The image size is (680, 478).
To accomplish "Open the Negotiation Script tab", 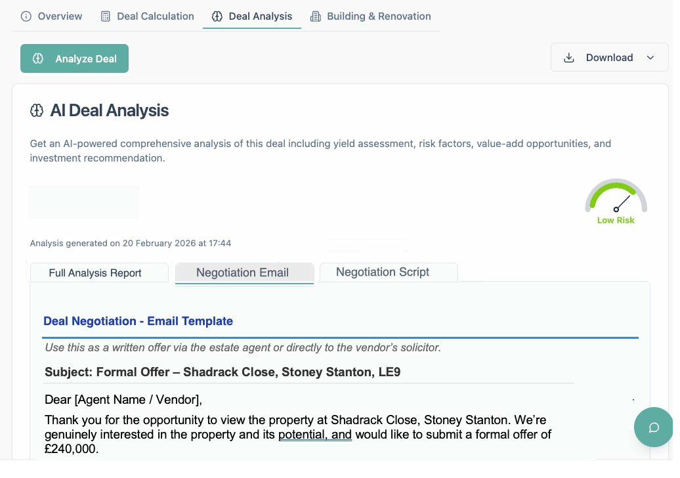I will click(x=383, y=272).
